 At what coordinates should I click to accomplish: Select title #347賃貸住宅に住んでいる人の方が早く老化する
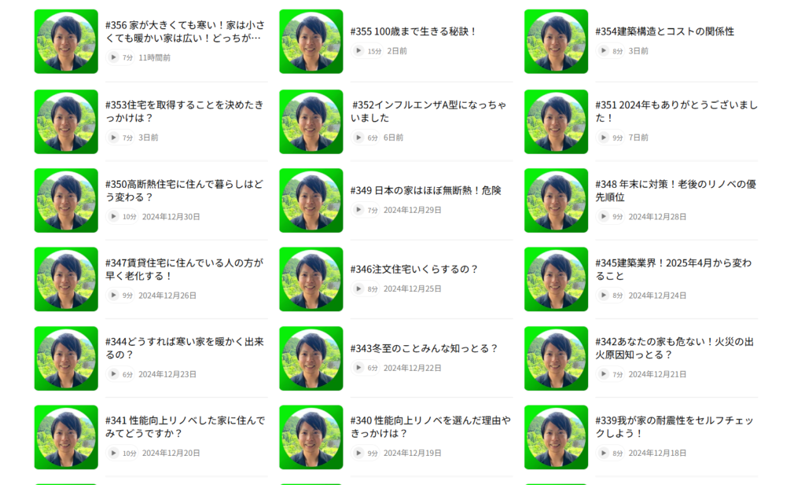pos(184,270)
